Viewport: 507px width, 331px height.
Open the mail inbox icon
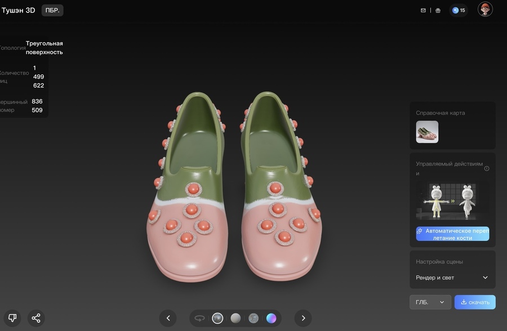pyautogui.click(x=424, y=10)
